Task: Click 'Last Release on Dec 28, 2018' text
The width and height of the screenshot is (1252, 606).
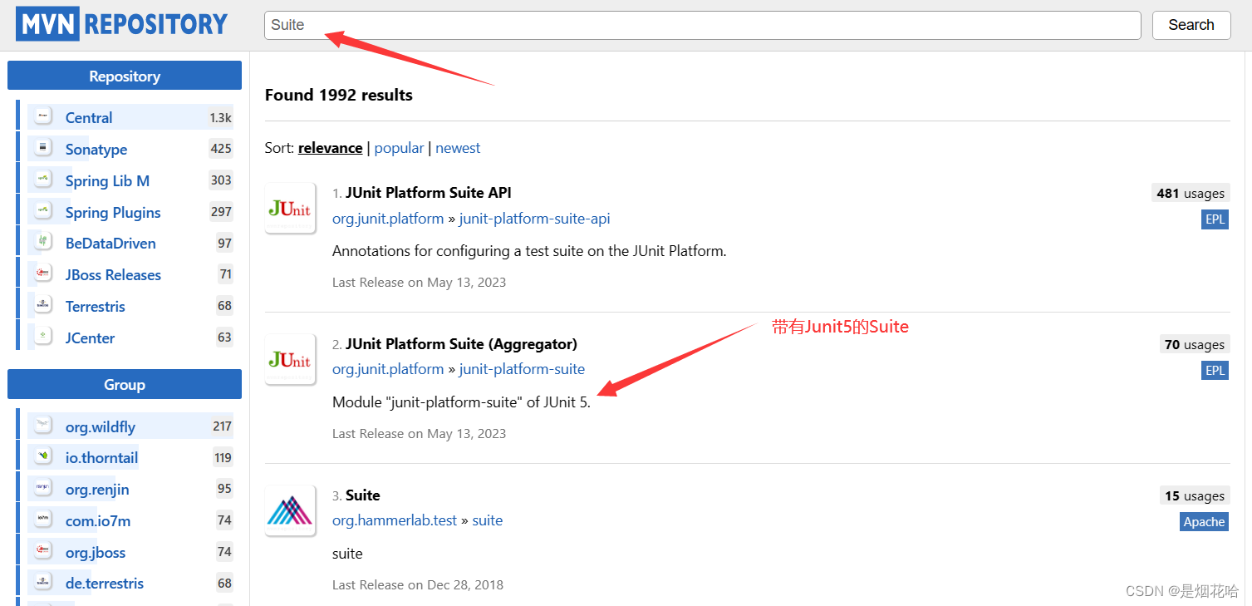Action: 418,584
